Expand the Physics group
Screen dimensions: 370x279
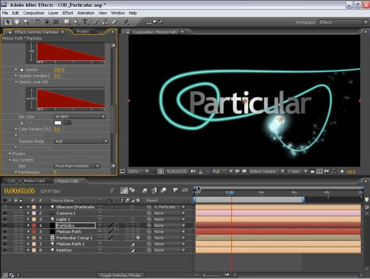coord(10,153)
